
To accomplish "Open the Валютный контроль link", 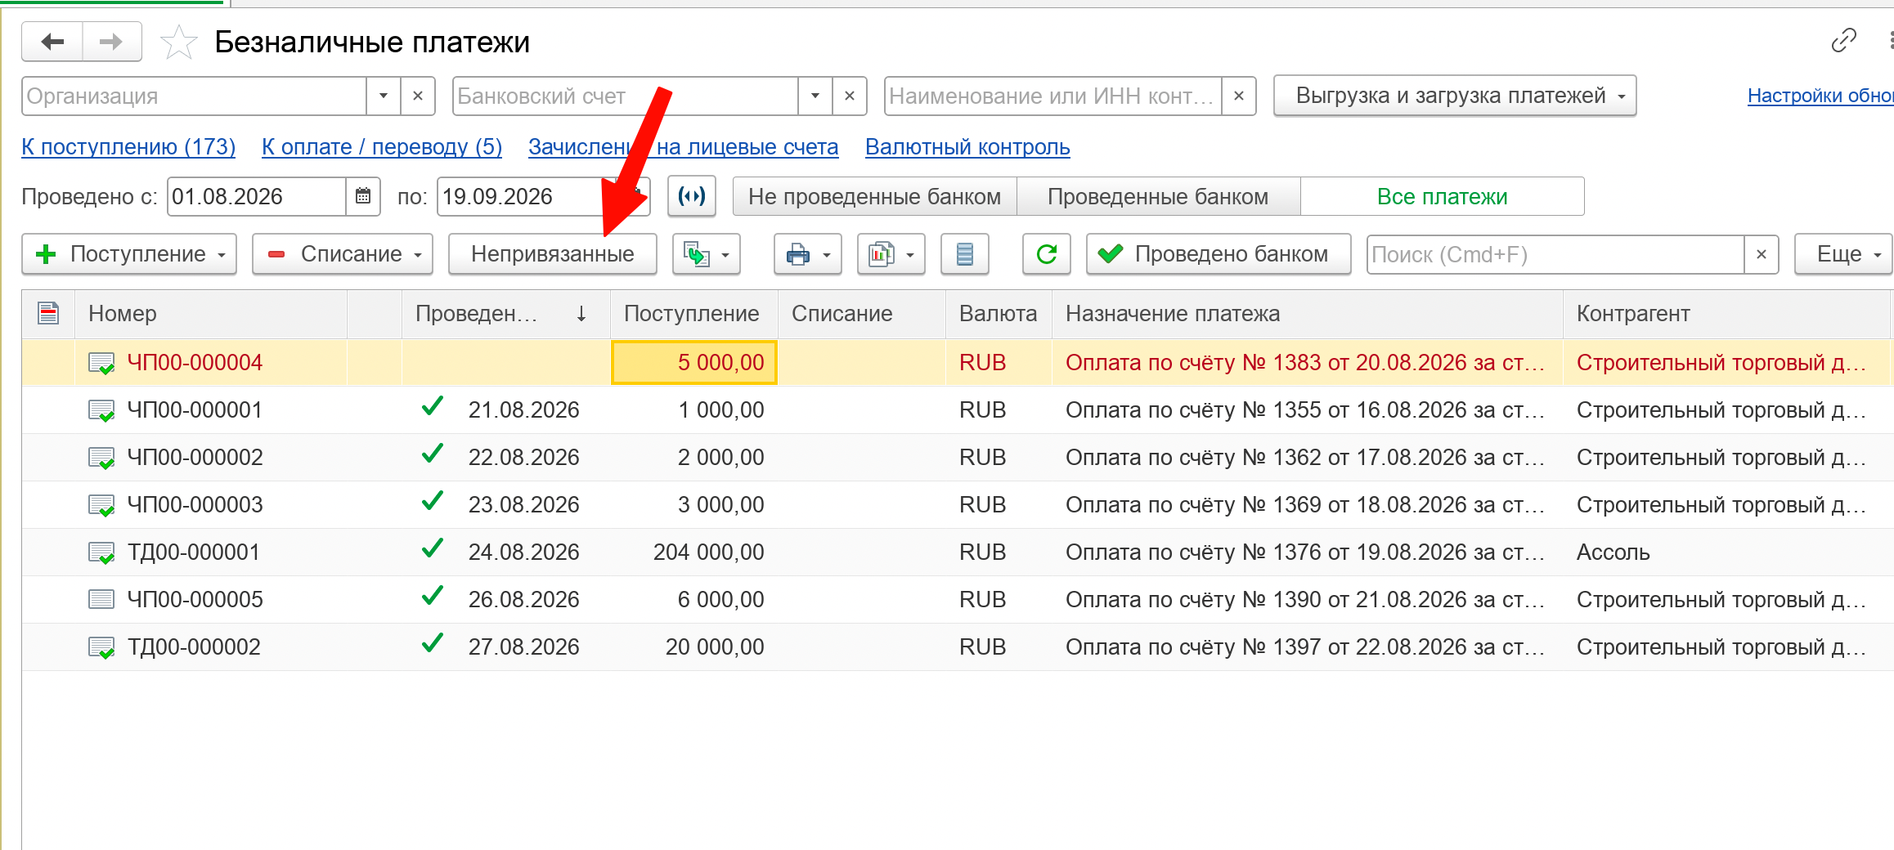I will click(x=967, y=147).
